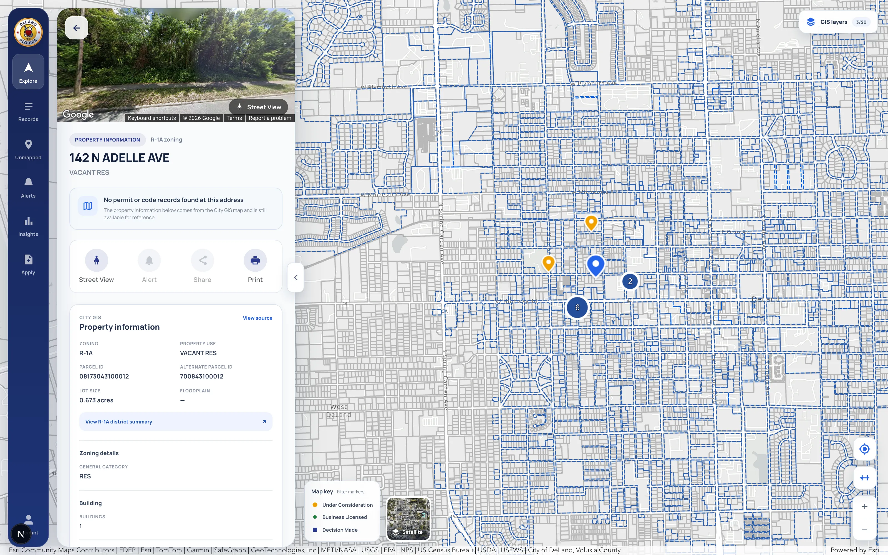Screen dimensions: 888x555
Task: Click the upper orange map marker
Action: pyautogui.click(x=591, y=223)
